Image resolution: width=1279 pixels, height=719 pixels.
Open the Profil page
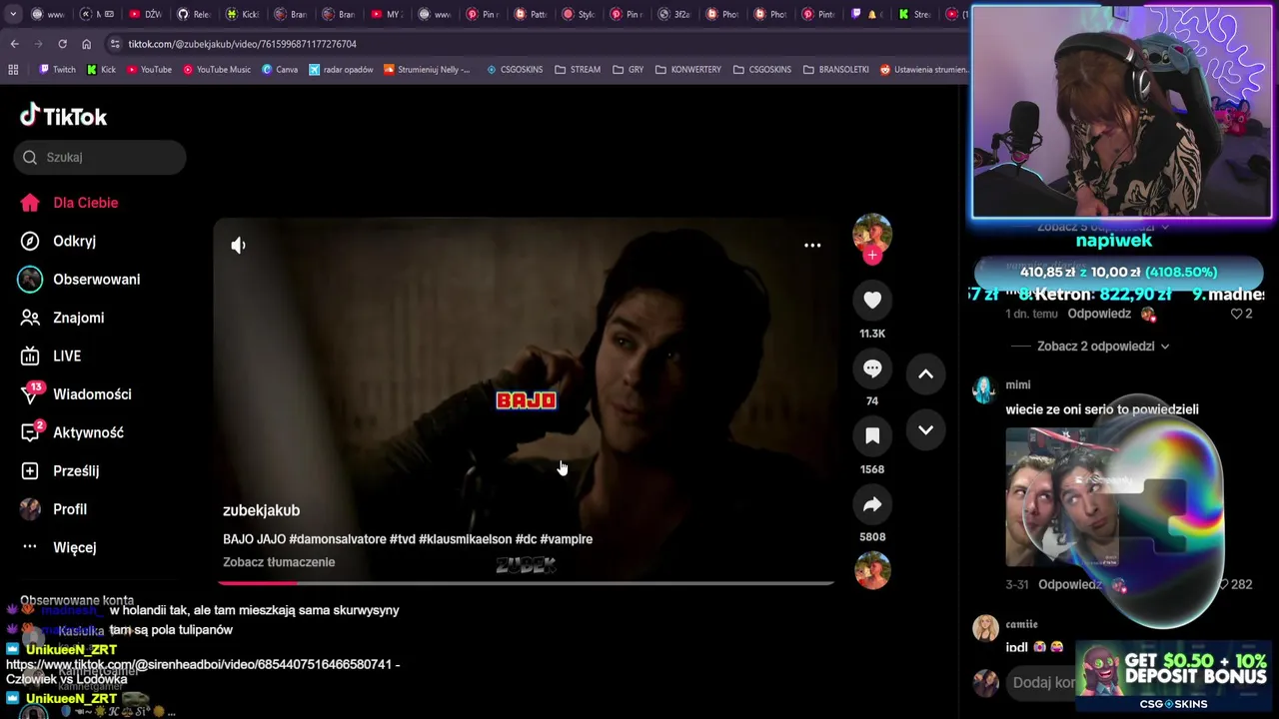pyautogui.click(x=53, y=509)
